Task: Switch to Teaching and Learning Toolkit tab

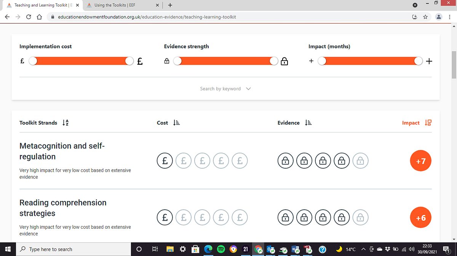Action: (x=43, y=5)
